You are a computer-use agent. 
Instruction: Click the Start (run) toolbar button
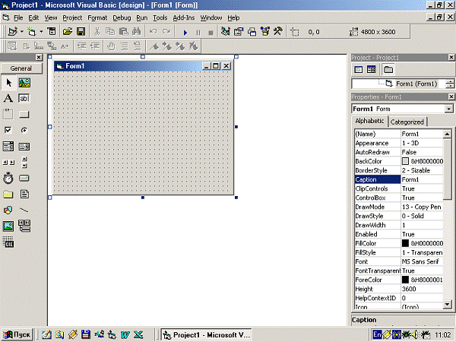(x=185, y=32)
